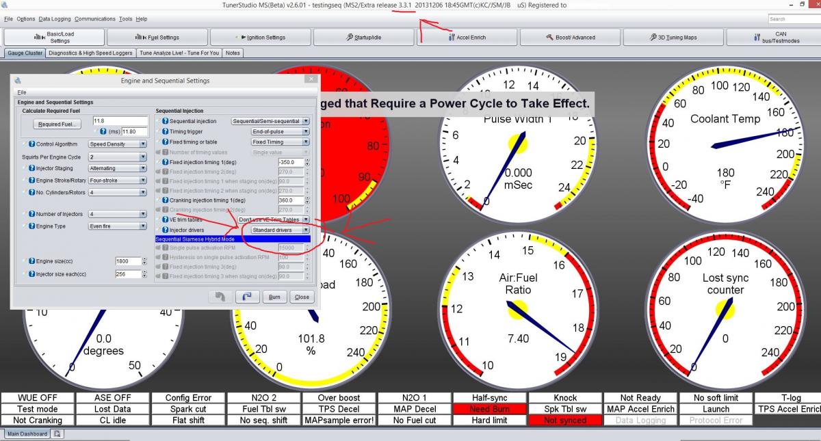Open help icon beside Engine size(cc)
Viewport: 821px width, 441px height.
point(31,261)
